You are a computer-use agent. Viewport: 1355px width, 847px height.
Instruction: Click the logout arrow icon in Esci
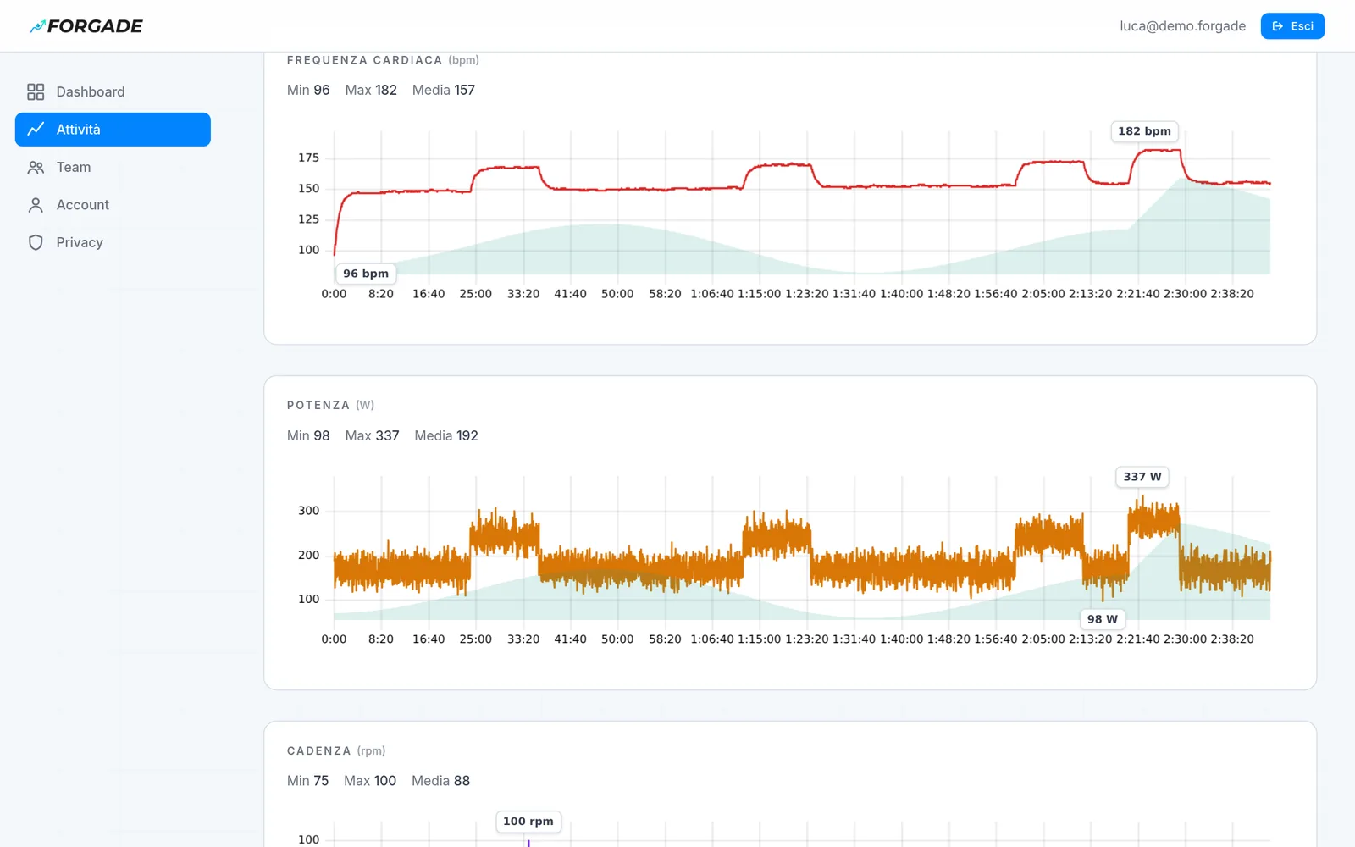pyautogui.click(x=1278, y=26)
